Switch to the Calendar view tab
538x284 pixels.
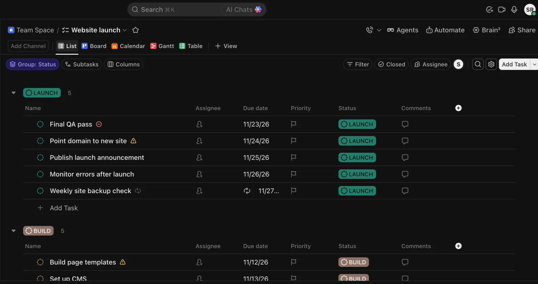point(128,46)
